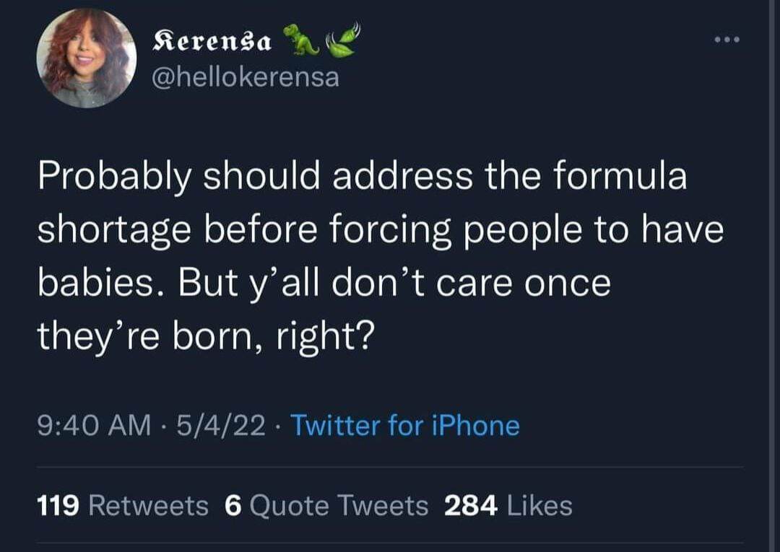Click the word "Likes" label under the tweet
Viewport: 780px width, 552px height.
point(540,506)
